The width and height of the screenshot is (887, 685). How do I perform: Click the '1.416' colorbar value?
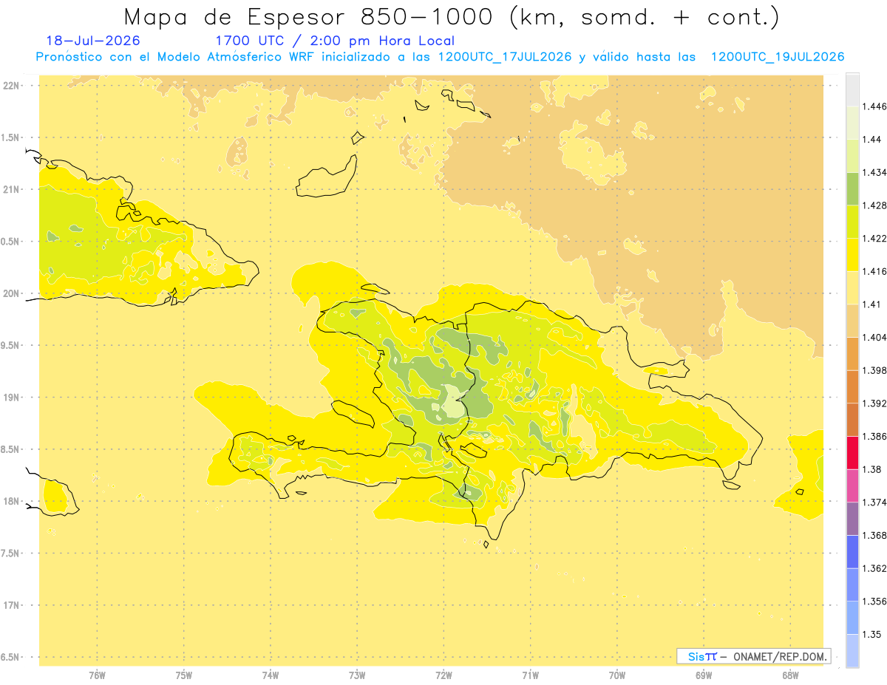[875, 271]
